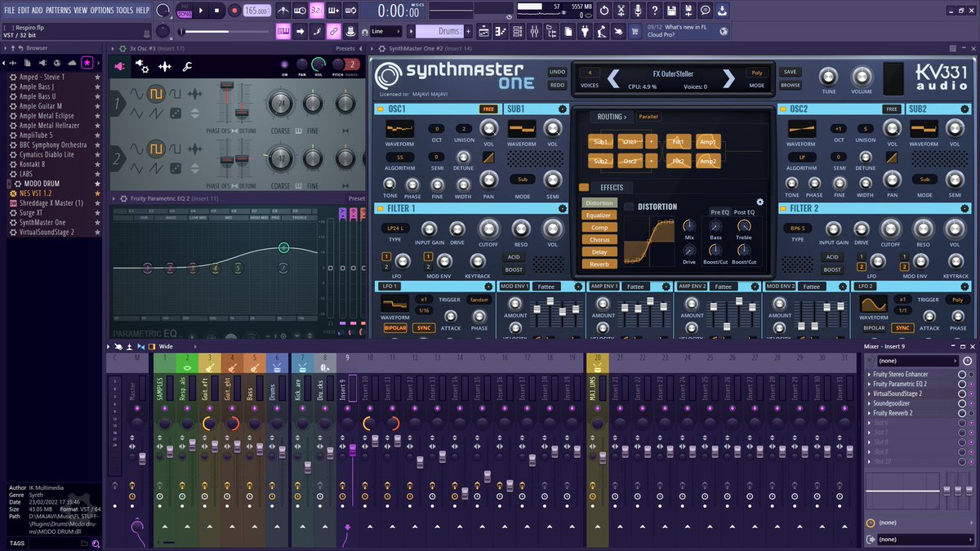
Task: Toggle the 3x Osc ON button
Action: [284, 65]
